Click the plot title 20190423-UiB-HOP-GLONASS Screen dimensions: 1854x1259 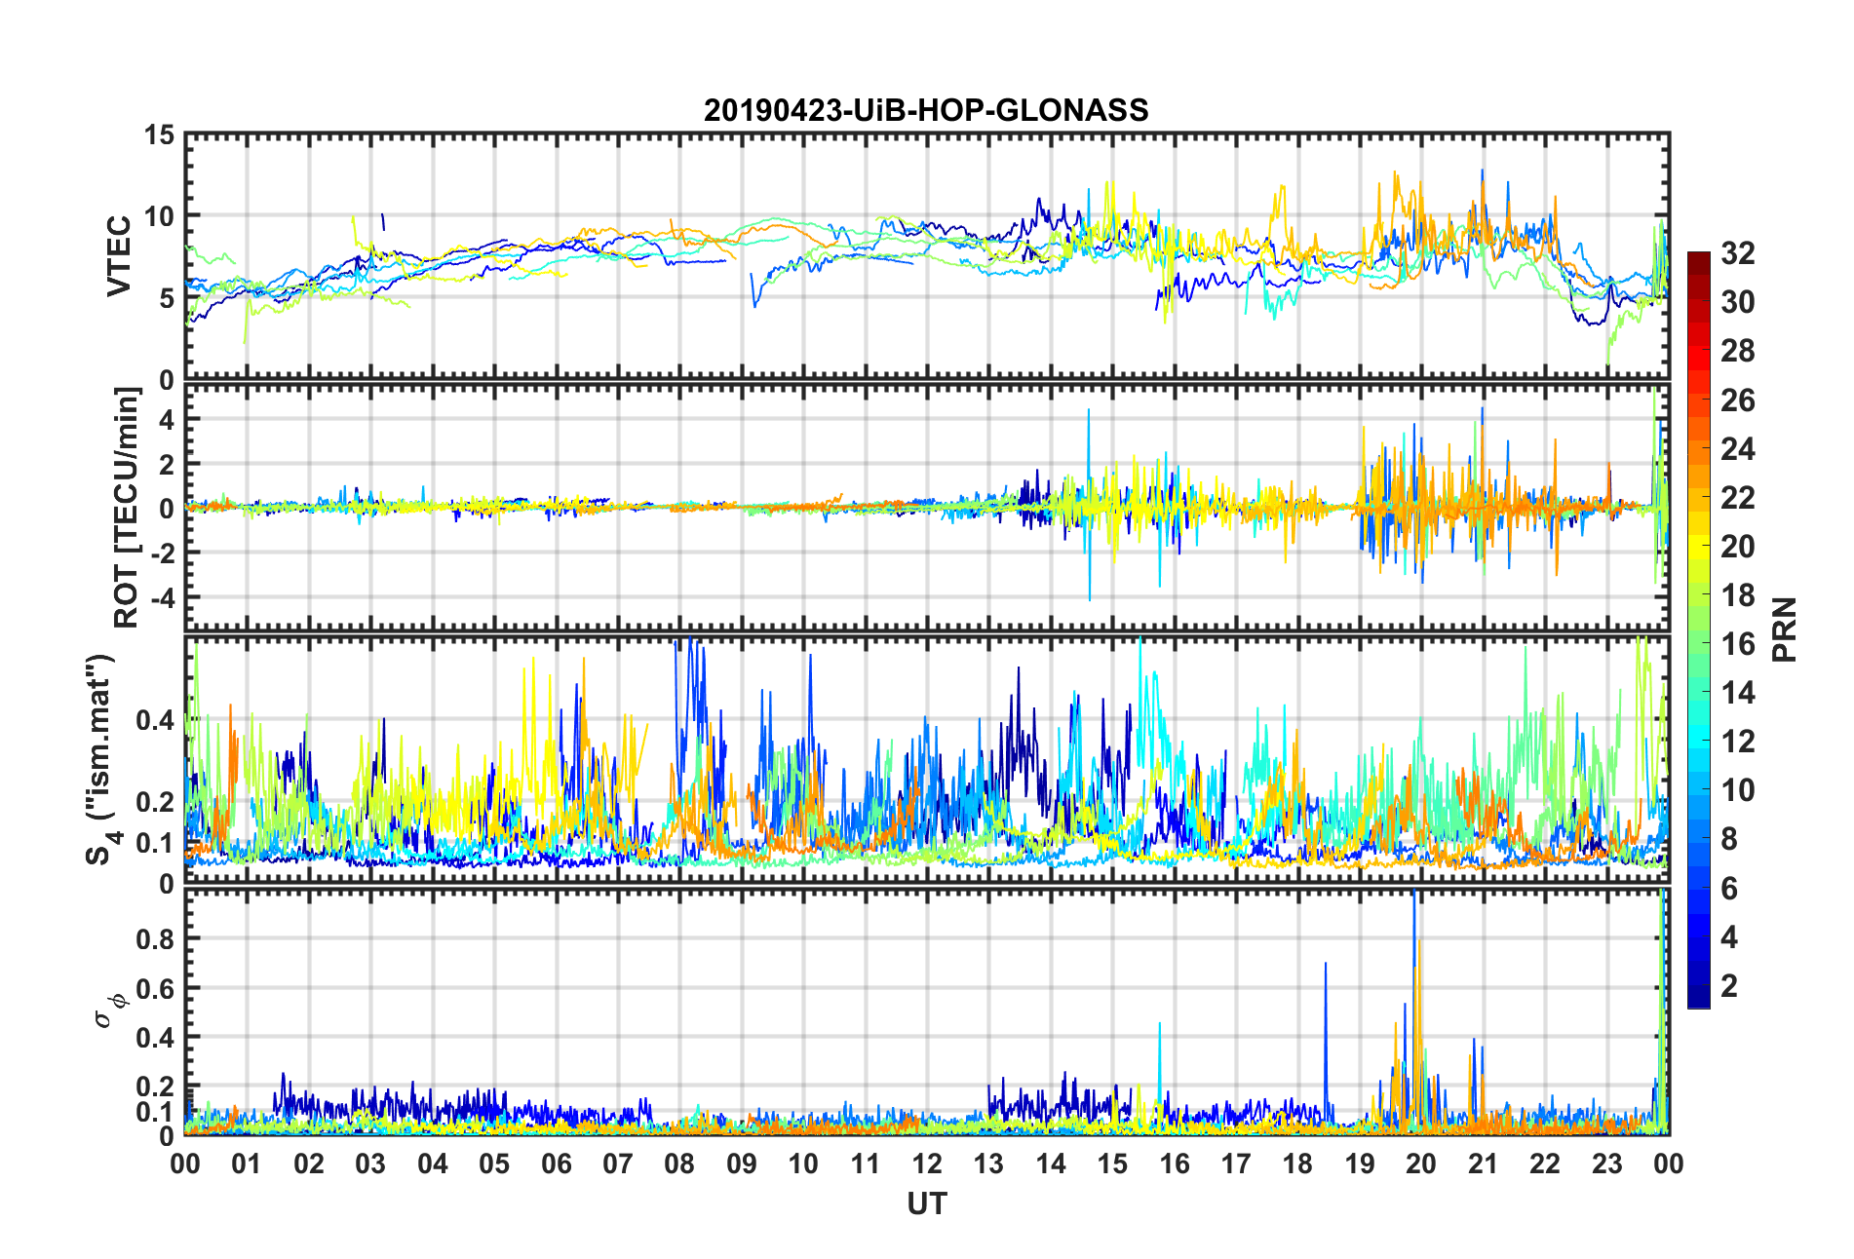coord(926,110)
